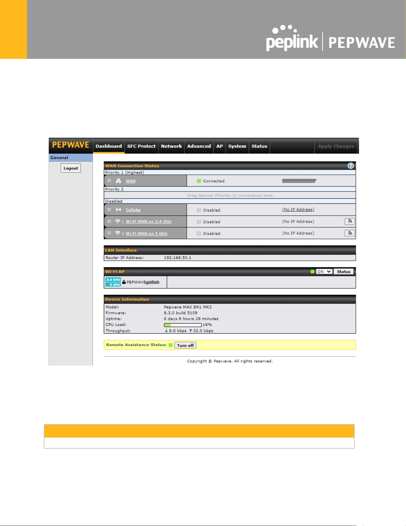Click the wired network icon beside WAN
This screenshot has height=526, width=406.
click(118, 181)
